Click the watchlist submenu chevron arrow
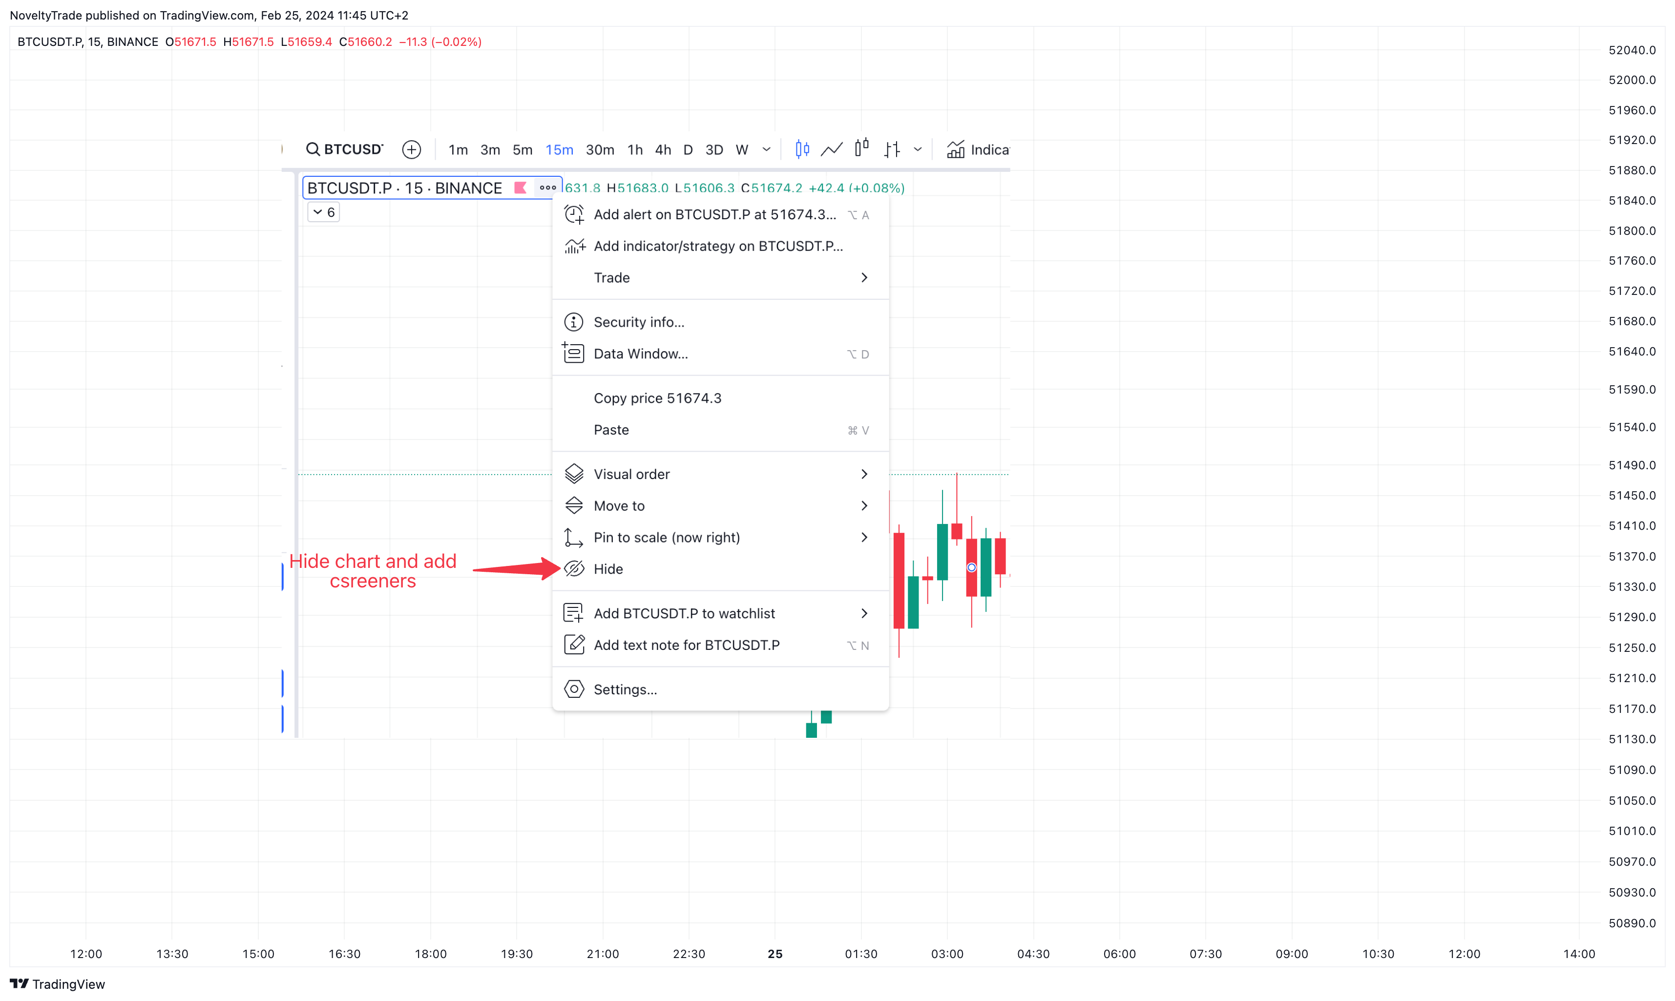 click(864, 614)
